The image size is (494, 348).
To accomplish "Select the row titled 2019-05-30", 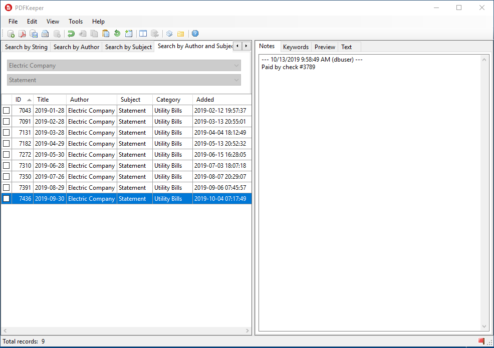I will click(126, 155).
